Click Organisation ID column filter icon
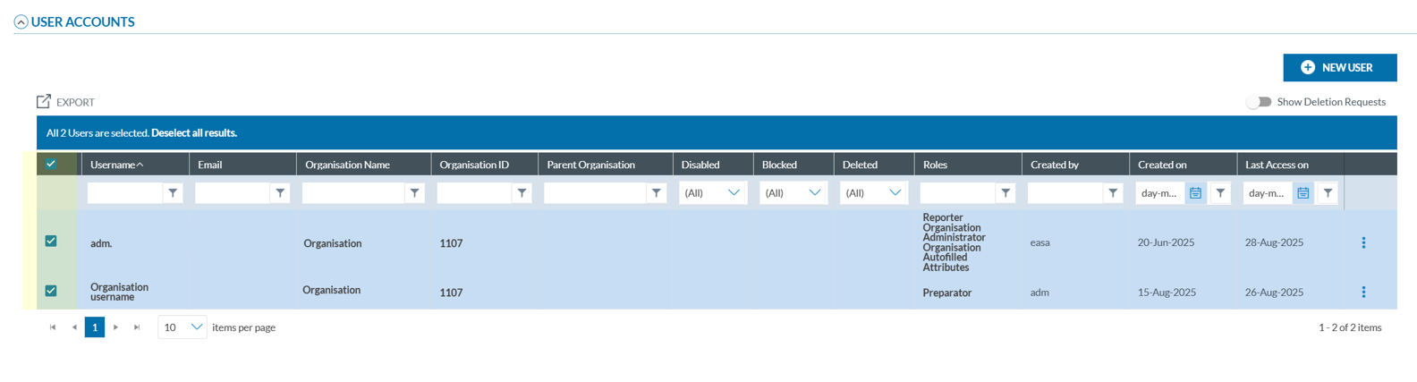This screenshot has width=1417, height=382. coord(522,193)
